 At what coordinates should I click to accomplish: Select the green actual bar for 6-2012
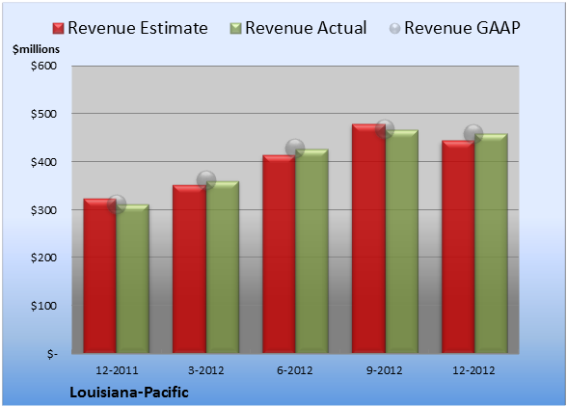click(x=311, y=251)
